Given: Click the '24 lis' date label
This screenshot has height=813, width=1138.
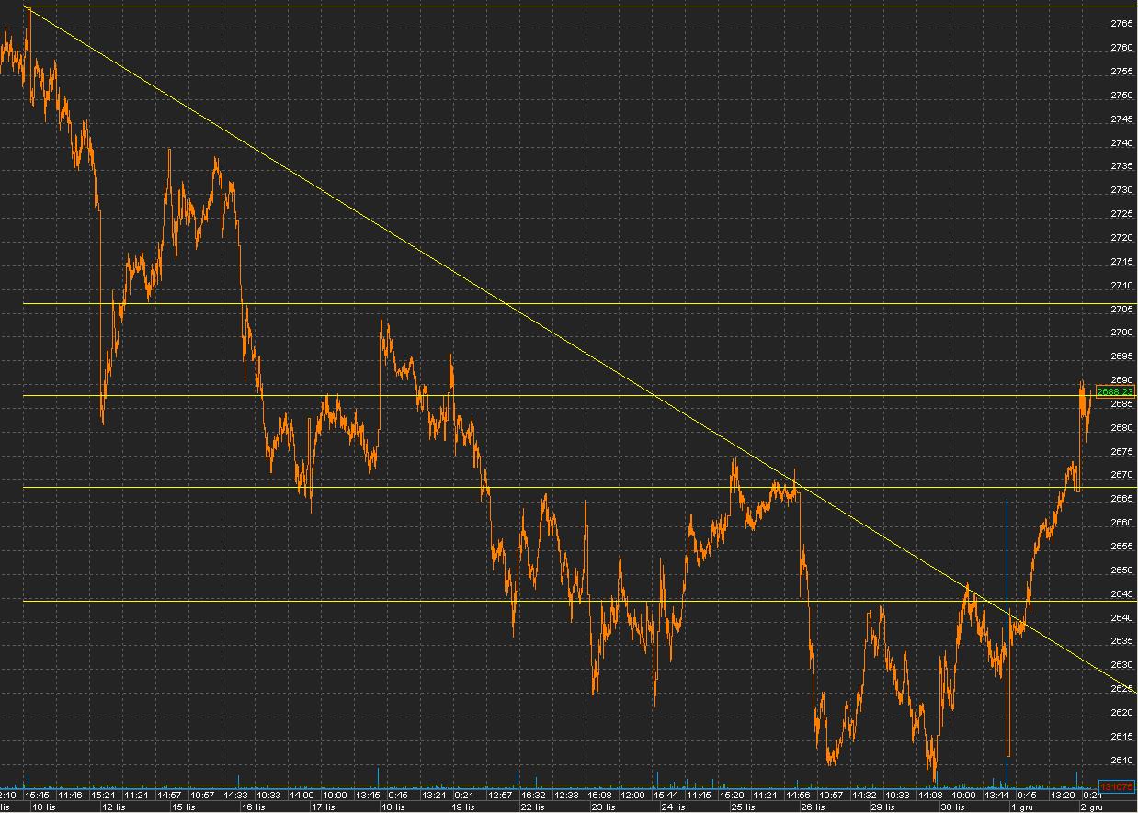Looking at the screenshot, I should coord(672,807).
